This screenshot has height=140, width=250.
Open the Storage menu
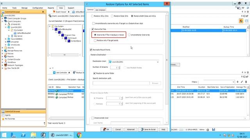click(x=24, y=8)
